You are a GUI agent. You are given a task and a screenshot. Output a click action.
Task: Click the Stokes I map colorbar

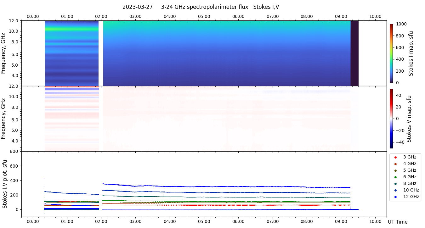click(391, 53)
